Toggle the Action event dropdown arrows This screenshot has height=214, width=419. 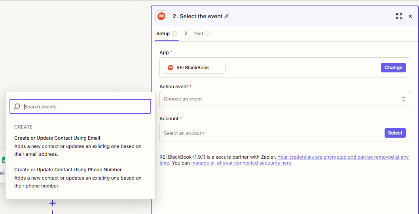pyautogui.click(x=404, y=99)
